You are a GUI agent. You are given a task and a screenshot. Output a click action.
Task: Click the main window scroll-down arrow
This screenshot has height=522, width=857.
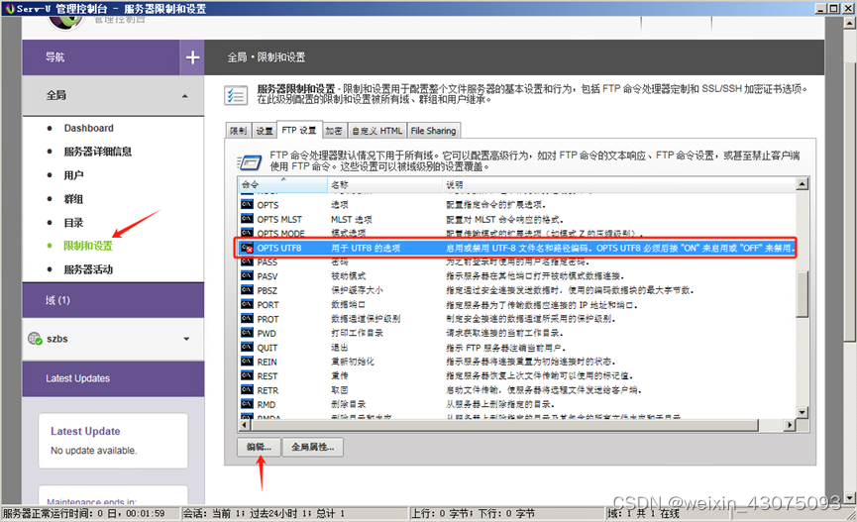[x=849, y=498]
